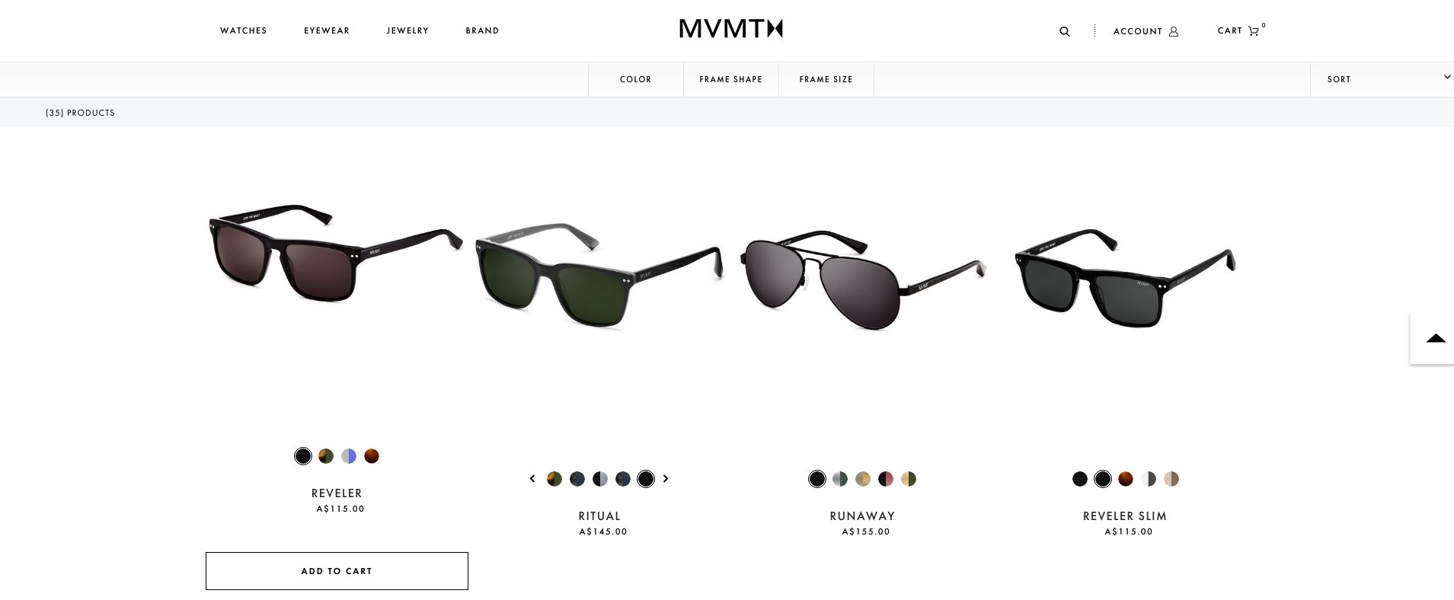Screen dimensions: 1454x600
Task: Open the Watches menu
Action: (x=244, y=30)
